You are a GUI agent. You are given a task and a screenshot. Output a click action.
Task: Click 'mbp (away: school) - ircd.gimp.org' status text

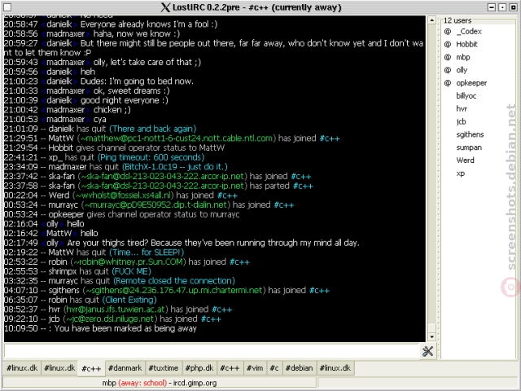coord(160,383)
